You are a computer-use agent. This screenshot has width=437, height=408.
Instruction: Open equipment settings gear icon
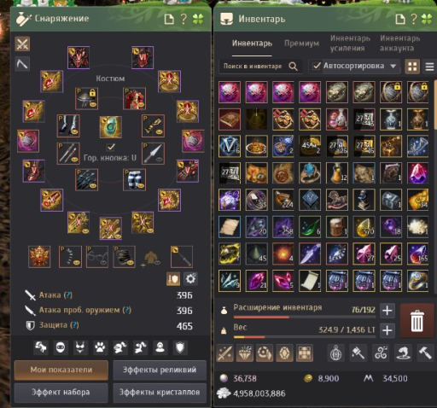(190, 279)
